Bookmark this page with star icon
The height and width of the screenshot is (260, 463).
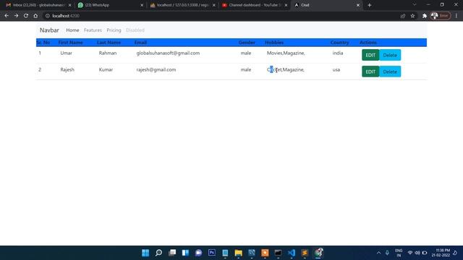pyautogui.click(x=412, y=16)
